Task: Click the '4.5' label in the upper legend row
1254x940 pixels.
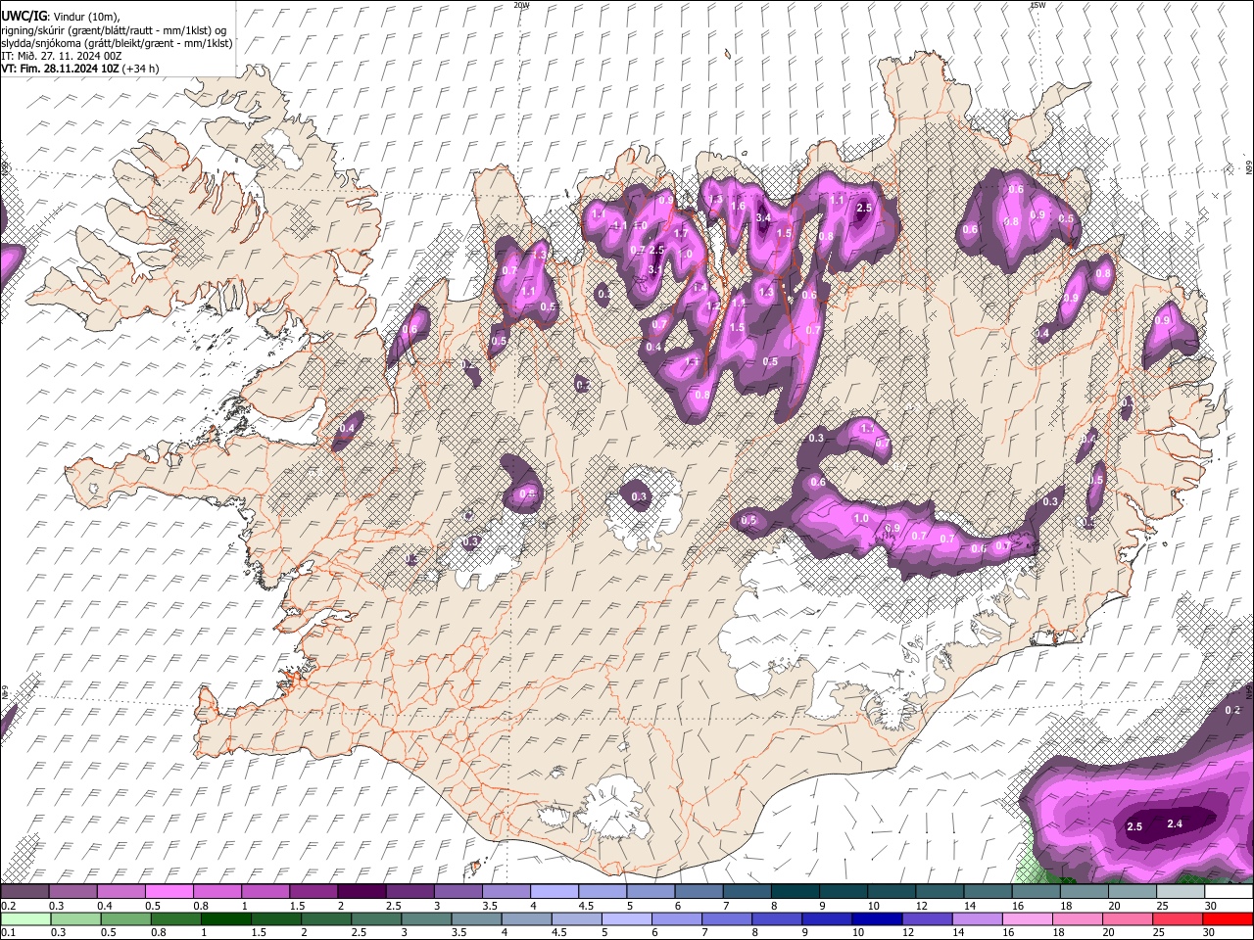Action: 585,906
